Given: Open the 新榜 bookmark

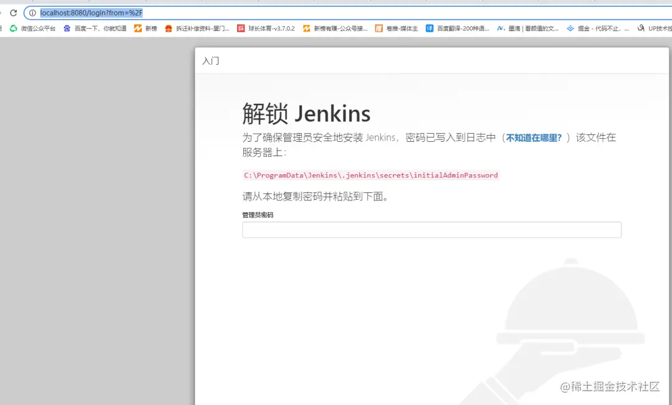Looking at the screenshot, I should tap(146, 28).
